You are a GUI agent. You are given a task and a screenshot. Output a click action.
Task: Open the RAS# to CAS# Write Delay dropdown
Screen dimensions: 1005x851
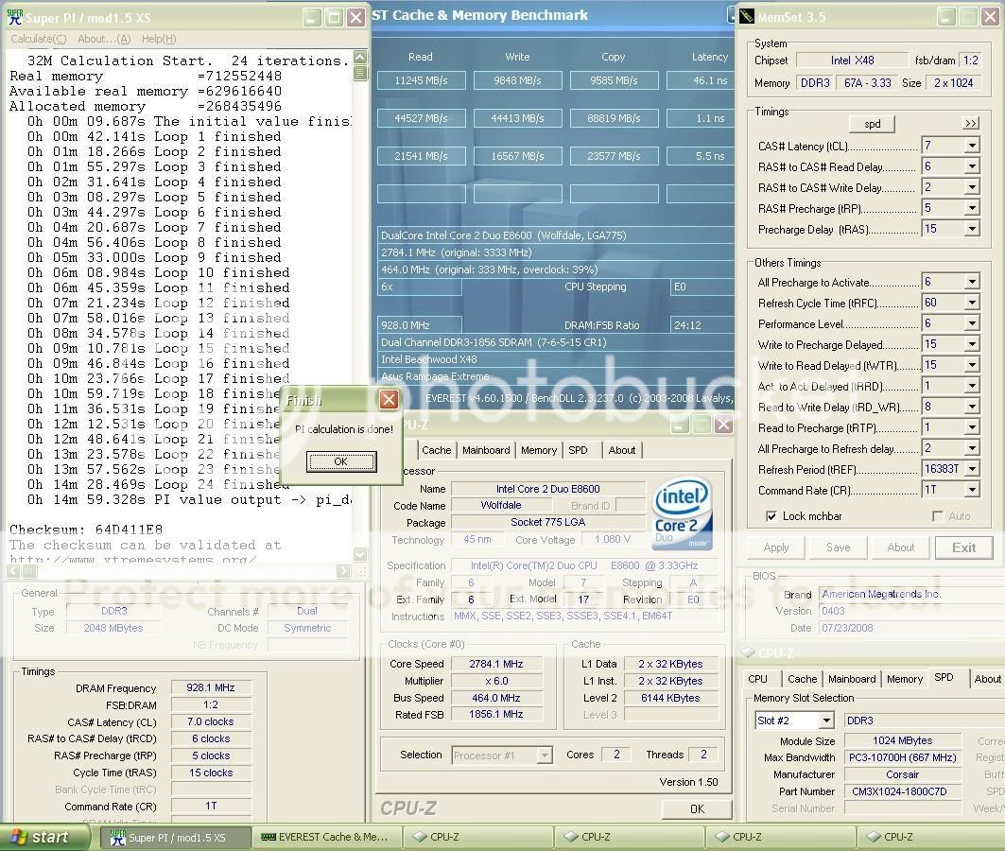point(972,187)
